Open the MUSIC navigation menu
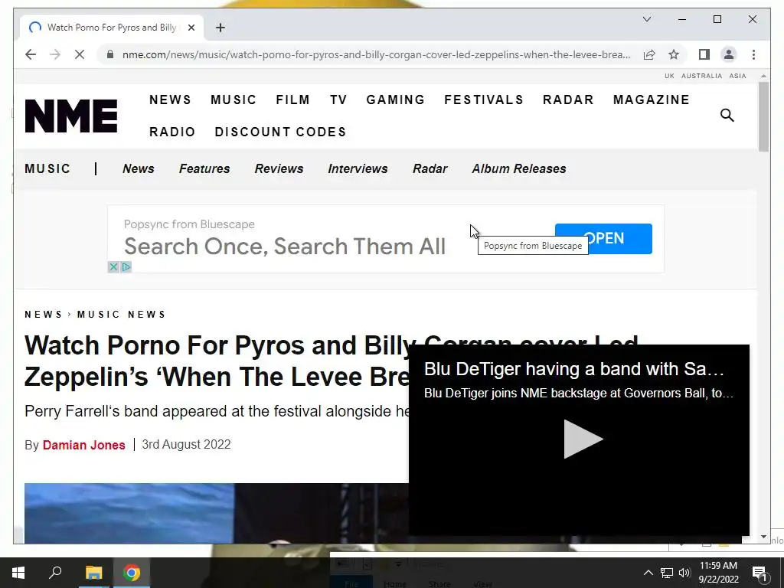Image resolution: width=784 pixels, height=588 pixels. tap(234, 100)
